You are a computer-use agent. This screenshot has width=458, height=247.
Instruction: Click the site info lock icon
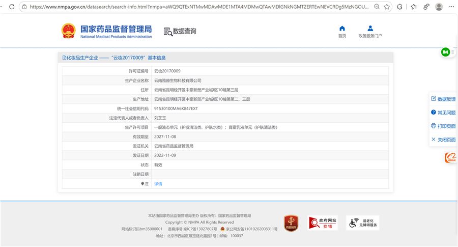24,7
